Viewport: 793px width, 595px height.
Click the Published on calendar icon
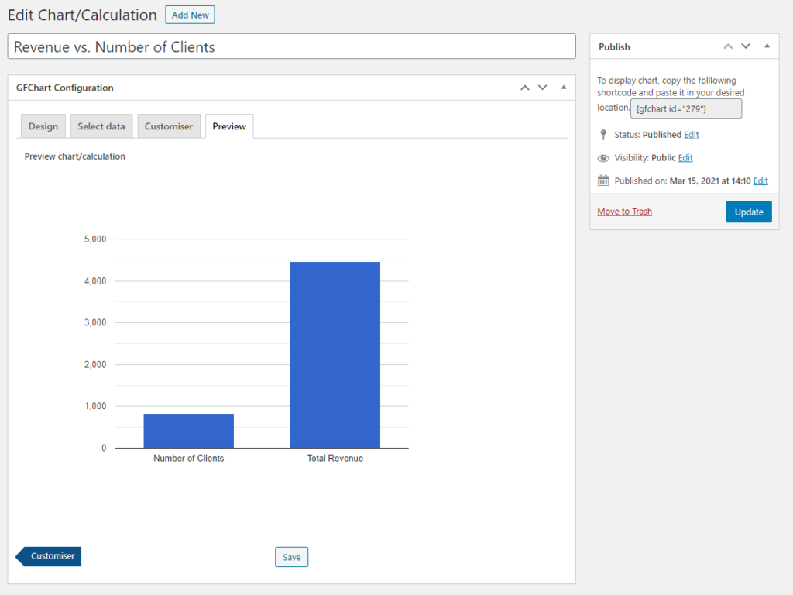pyautogui.click(x=603, y=180)
